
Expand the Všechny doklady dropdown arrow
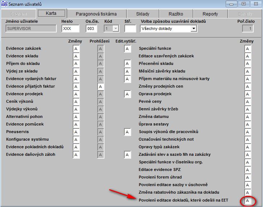[x=194, y=28]
